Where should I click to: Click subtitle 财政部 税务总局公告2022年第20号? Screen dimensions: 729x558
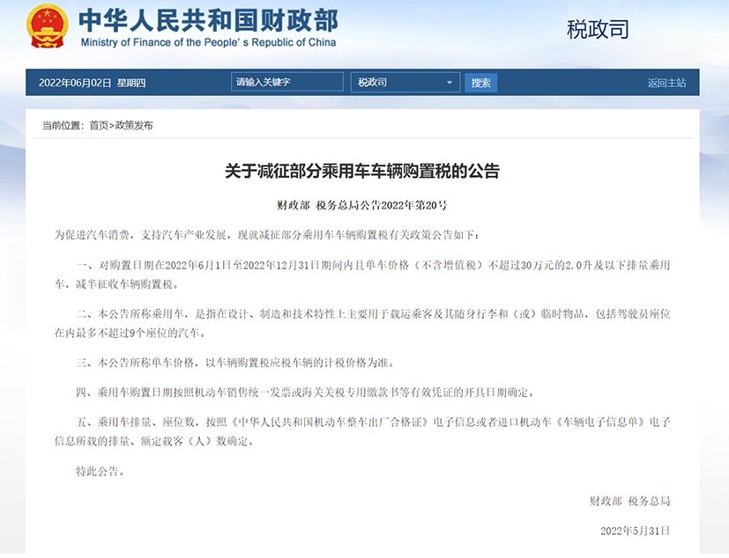(362, 205)
